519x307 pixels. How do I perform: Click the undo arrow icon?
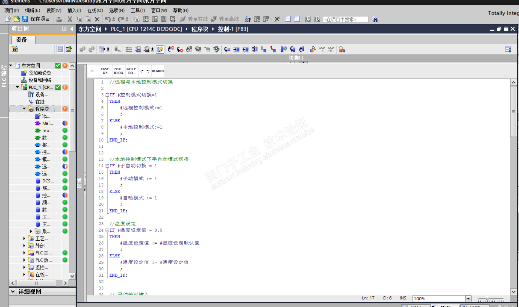coord(107,19)
